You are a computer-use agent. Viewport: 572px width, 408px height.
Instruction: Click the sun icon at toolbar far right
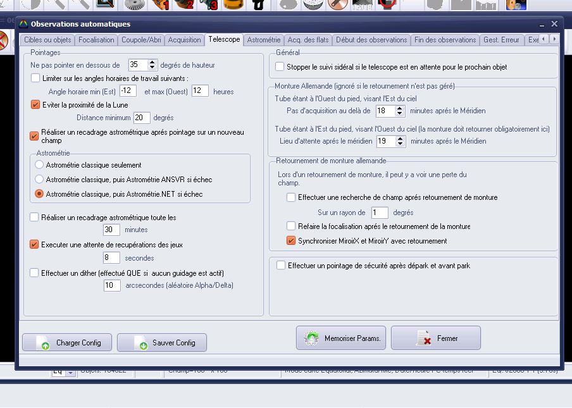click(516, 5)
